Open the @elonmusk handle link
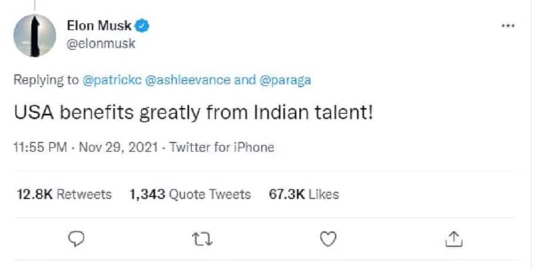 click(x=100, y=44)
